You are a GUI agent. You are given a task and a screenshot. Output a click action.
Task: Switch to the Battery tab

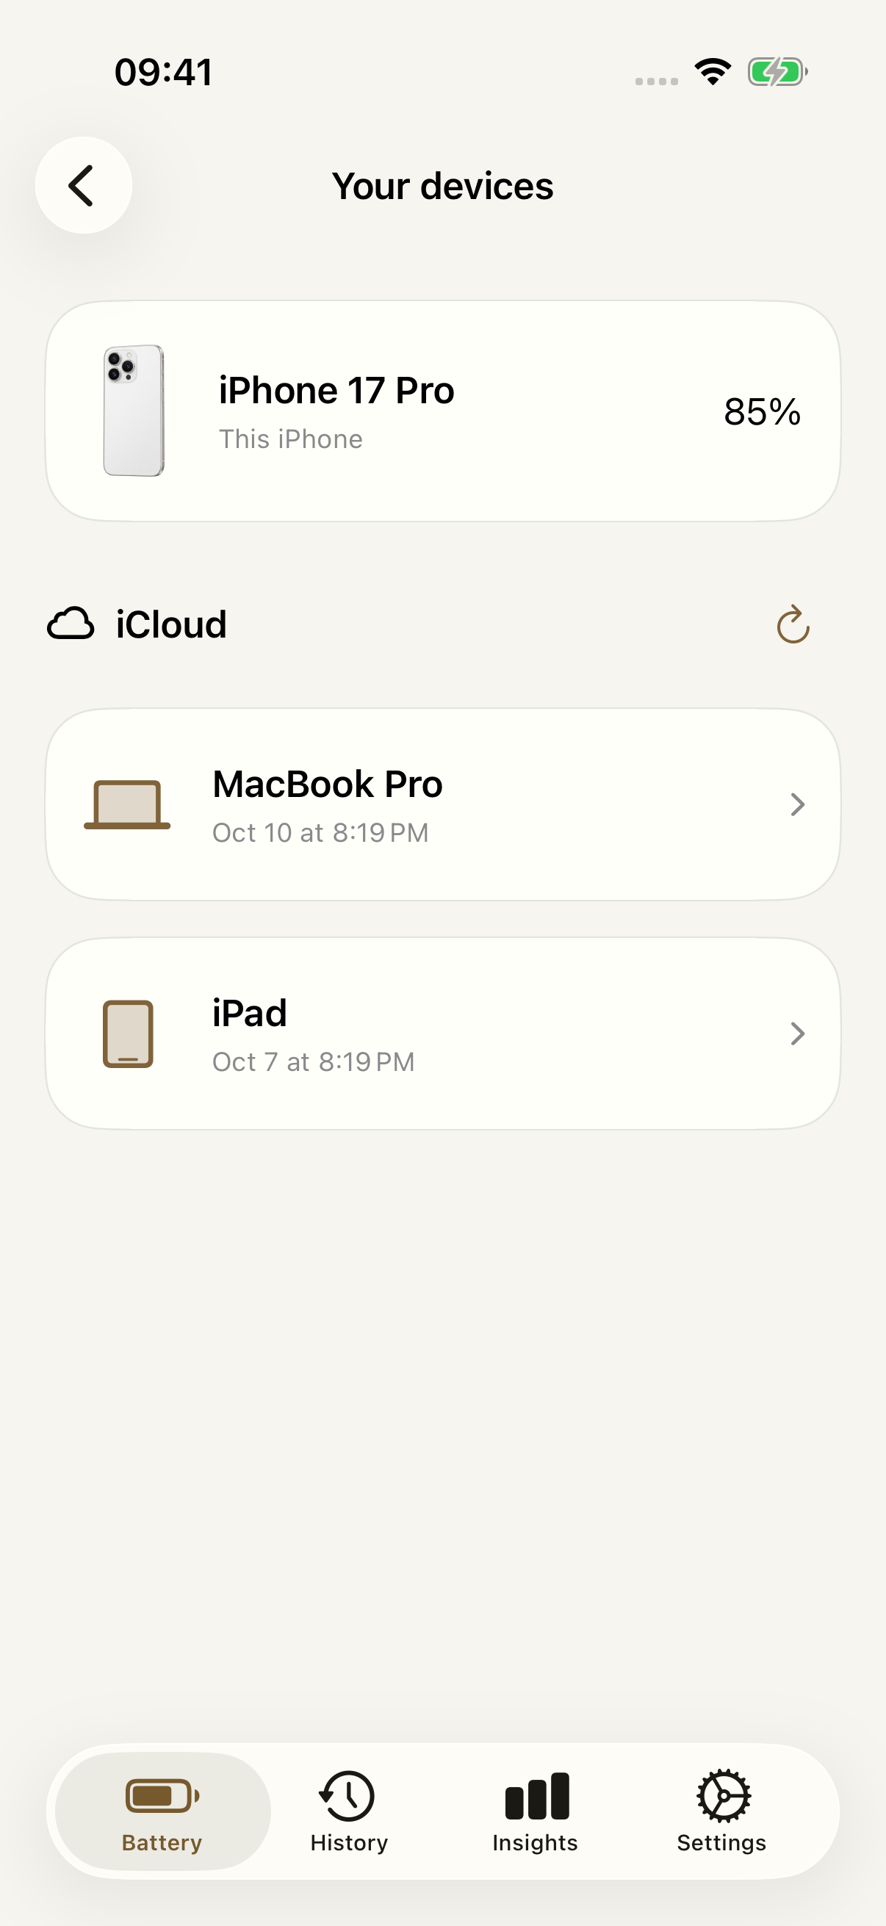click(162, 1810)
